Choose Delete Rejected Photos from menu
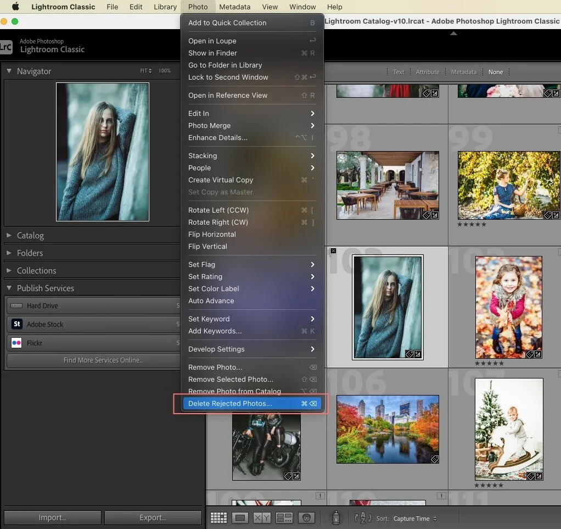The height and width of the screenshot is (529, 561). point(230,403)
